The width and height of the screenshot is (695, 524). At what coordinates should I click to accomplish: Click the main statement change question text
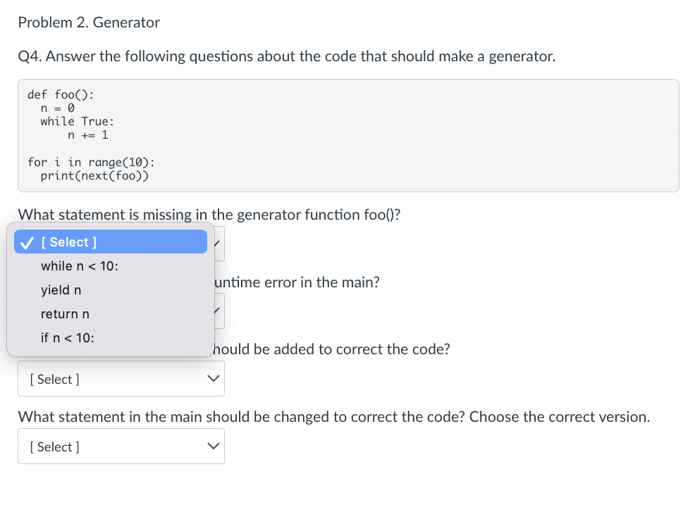[334, 417]
